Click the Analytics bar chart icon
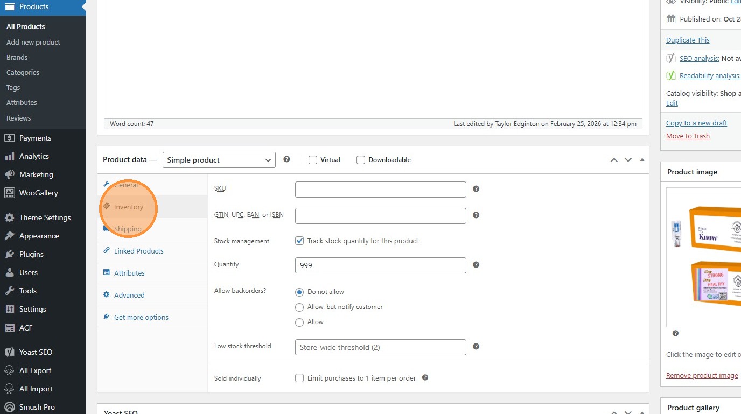 [9, 156]
